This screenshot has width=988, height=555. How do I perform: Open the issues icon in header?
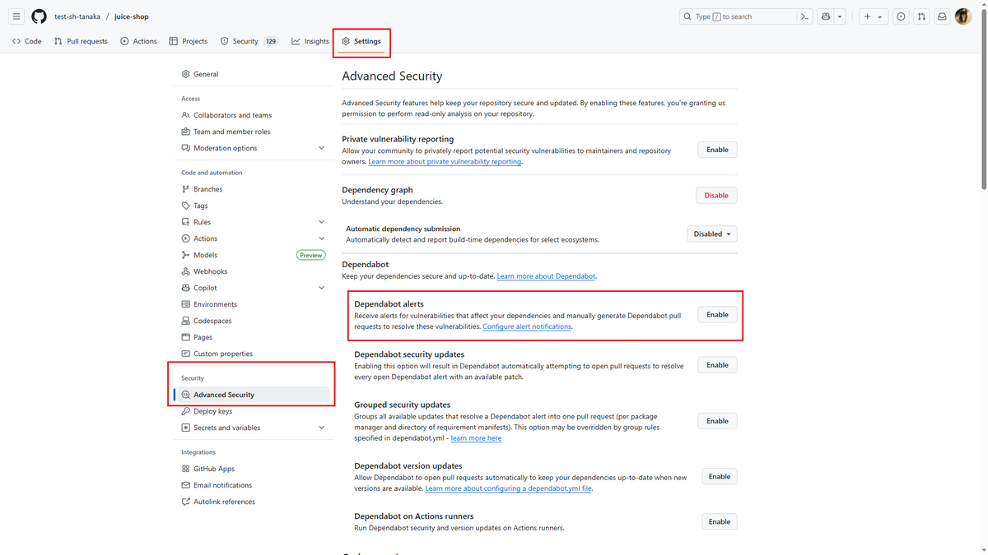(x=901, y=16)
